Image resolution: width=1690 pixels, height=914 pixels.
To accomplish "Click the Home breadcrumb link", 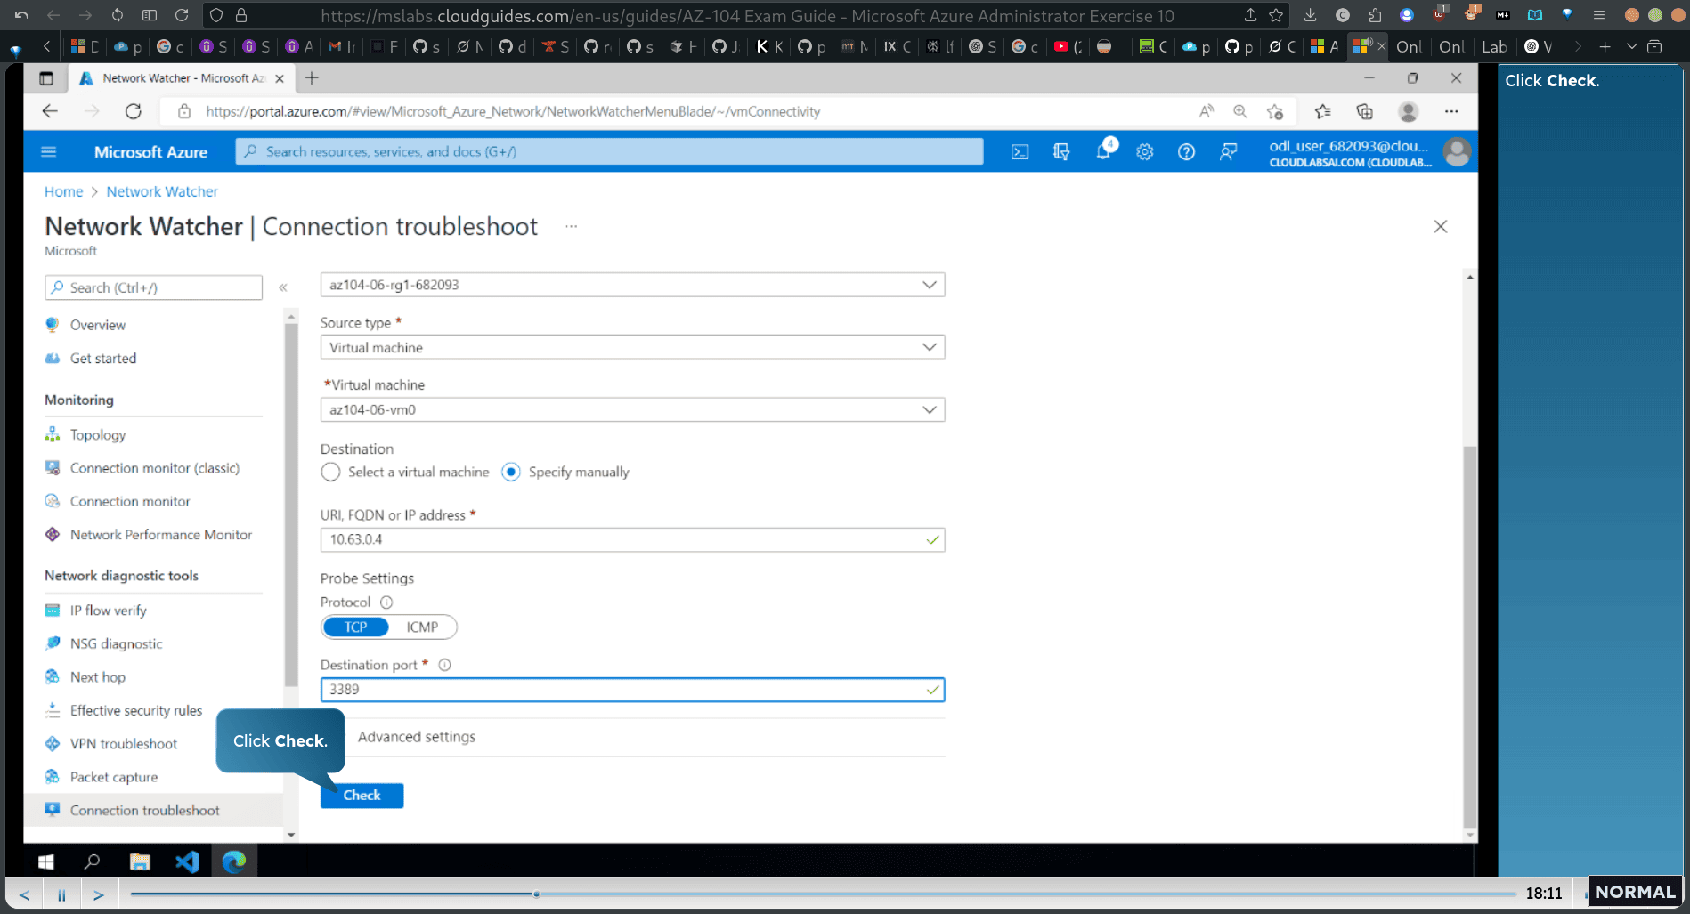I will (x=63, y=191).
